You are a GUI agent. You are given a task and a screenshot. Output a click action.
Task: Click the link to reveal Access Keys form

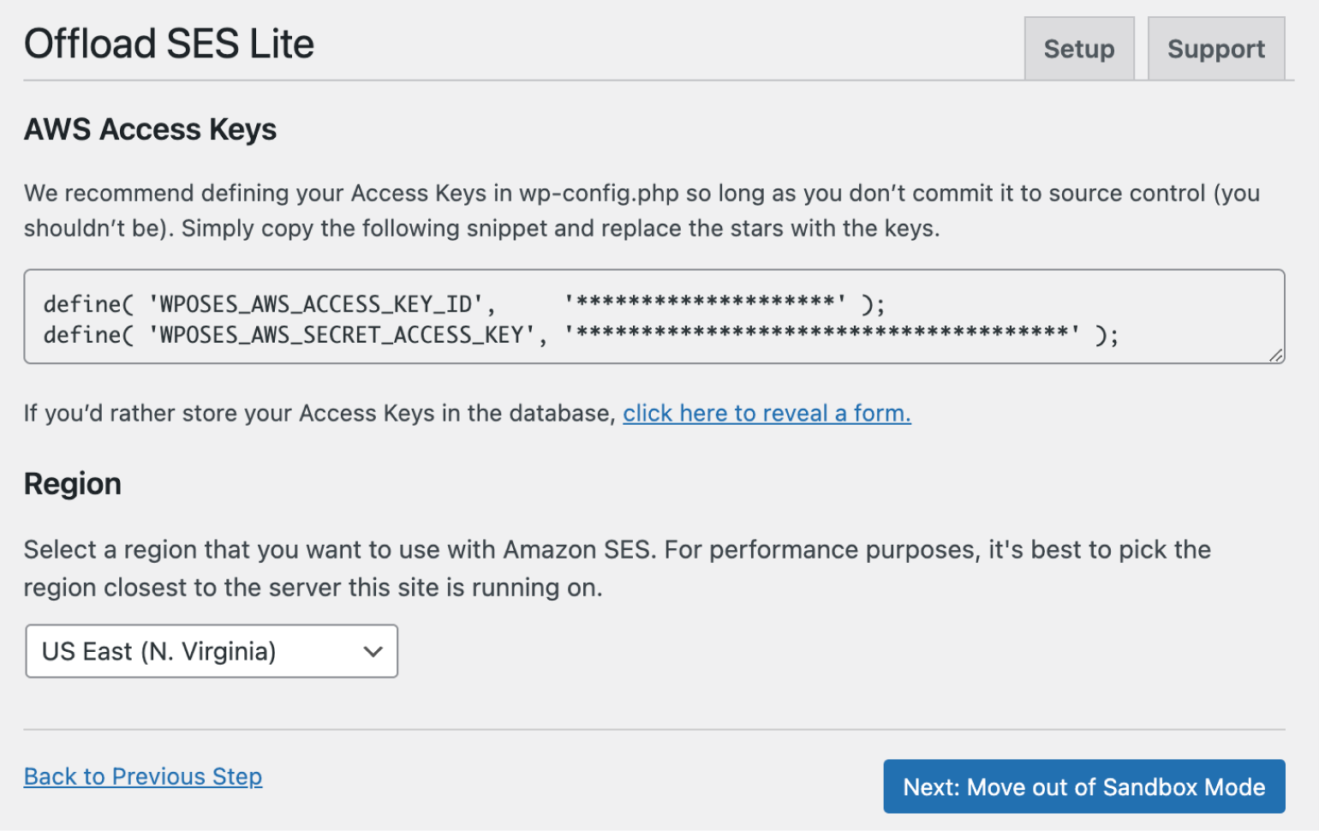click(767, 413)
